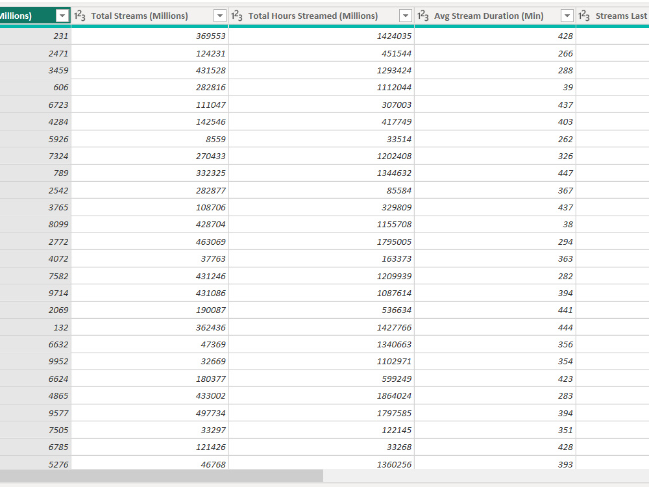
Task: Select cell with value 1427766
Action: point(322,327)
